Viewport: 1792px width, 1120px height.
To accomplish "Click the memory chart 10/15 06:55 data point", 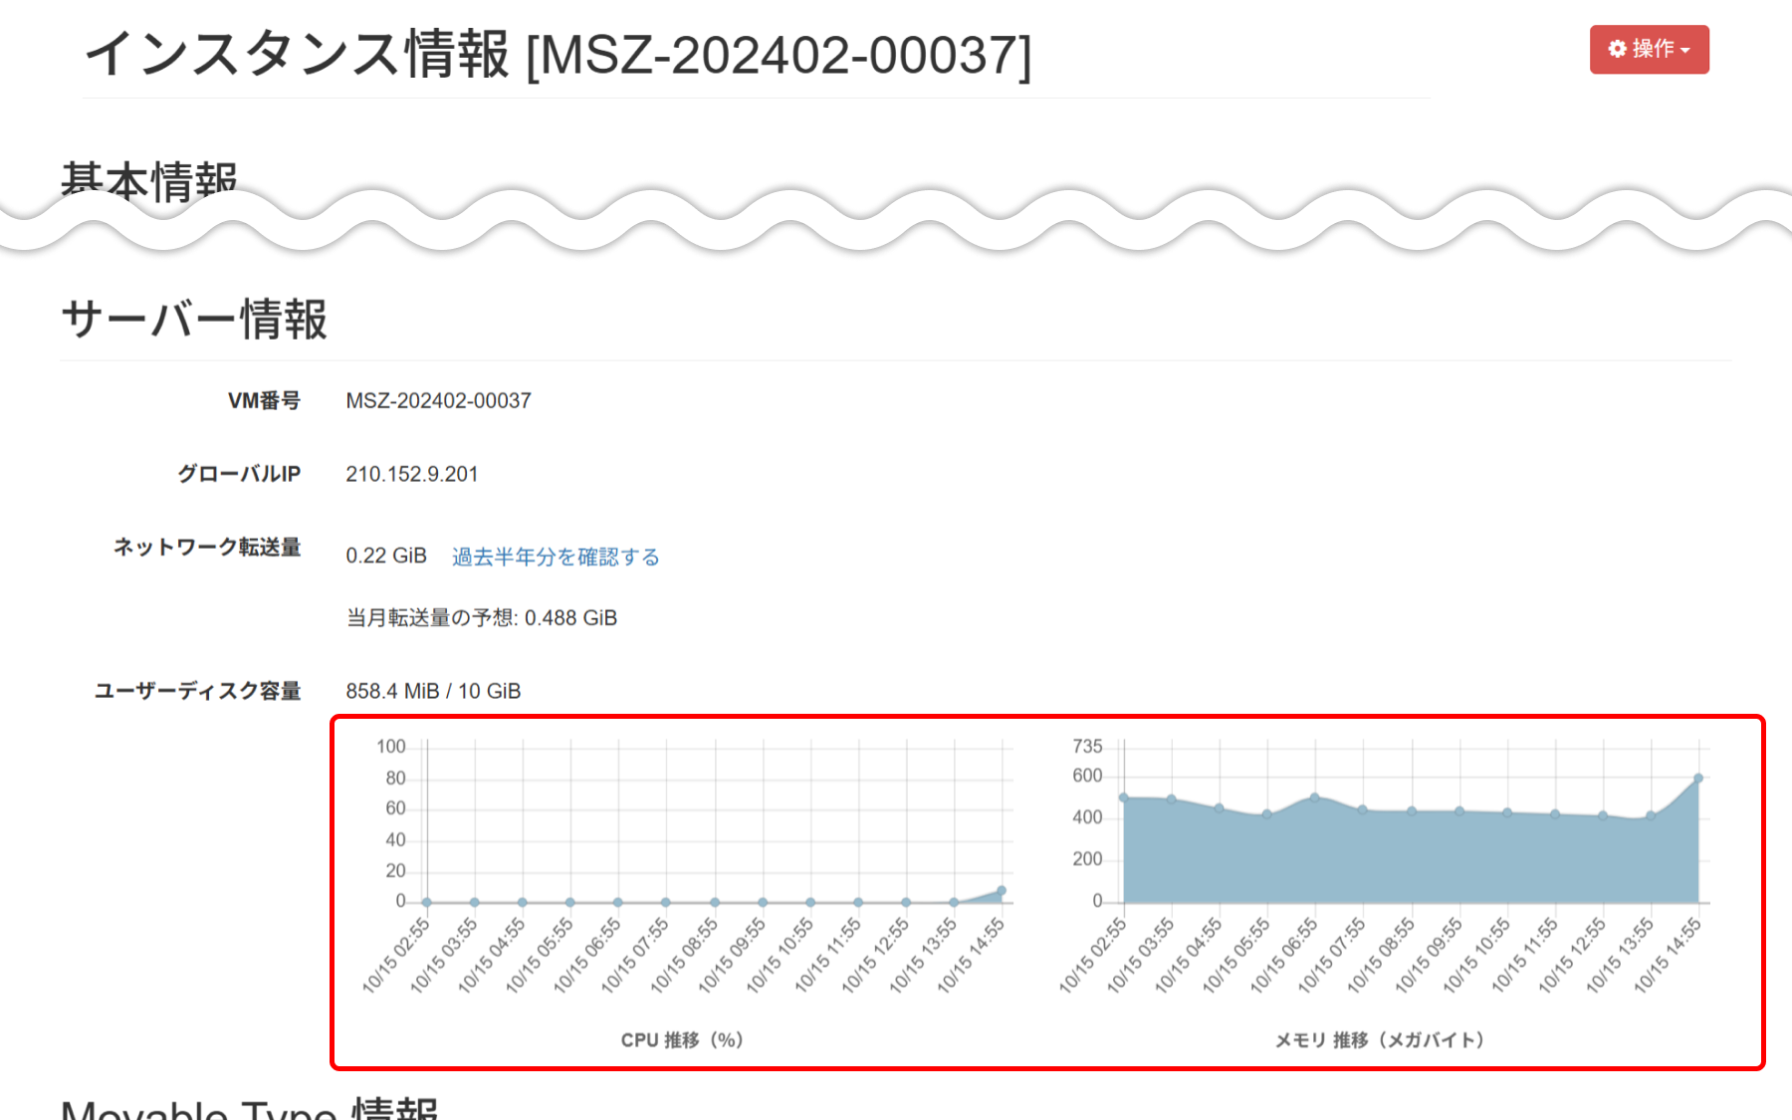I will point(1315,797).
